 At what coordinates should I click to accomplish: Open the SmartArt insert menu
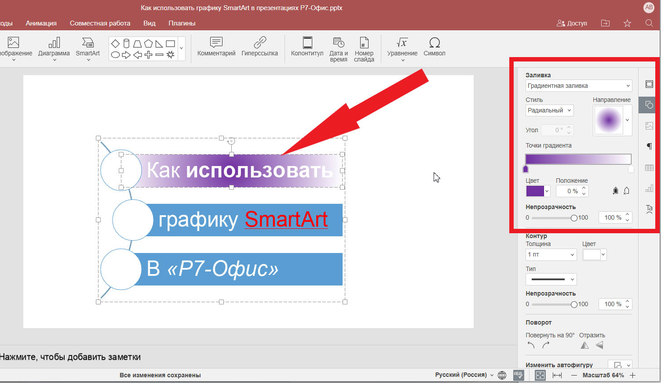(x=88, y=49)
